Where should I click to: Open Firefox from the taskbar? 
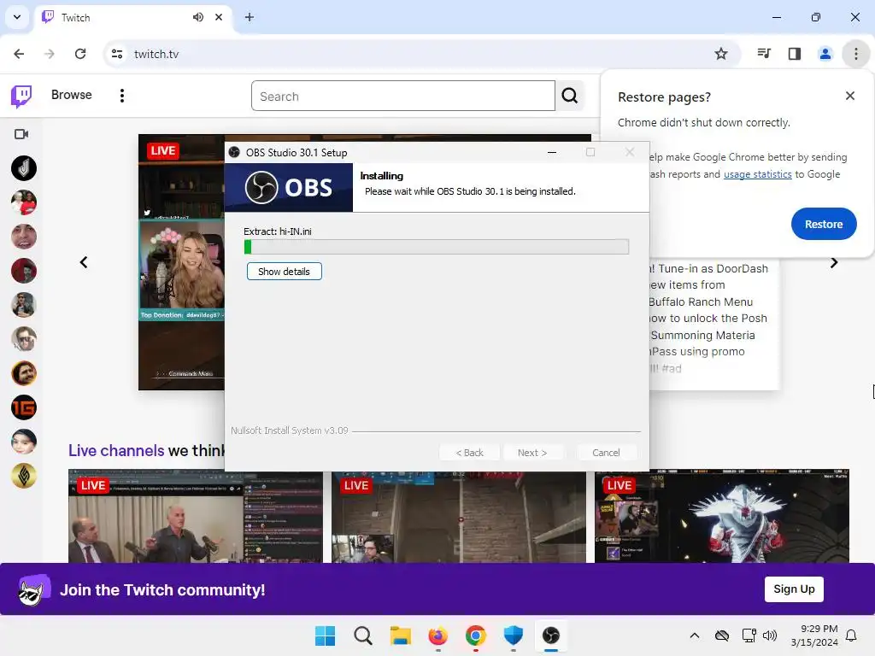pyautogui.click(x=438, y=635)
